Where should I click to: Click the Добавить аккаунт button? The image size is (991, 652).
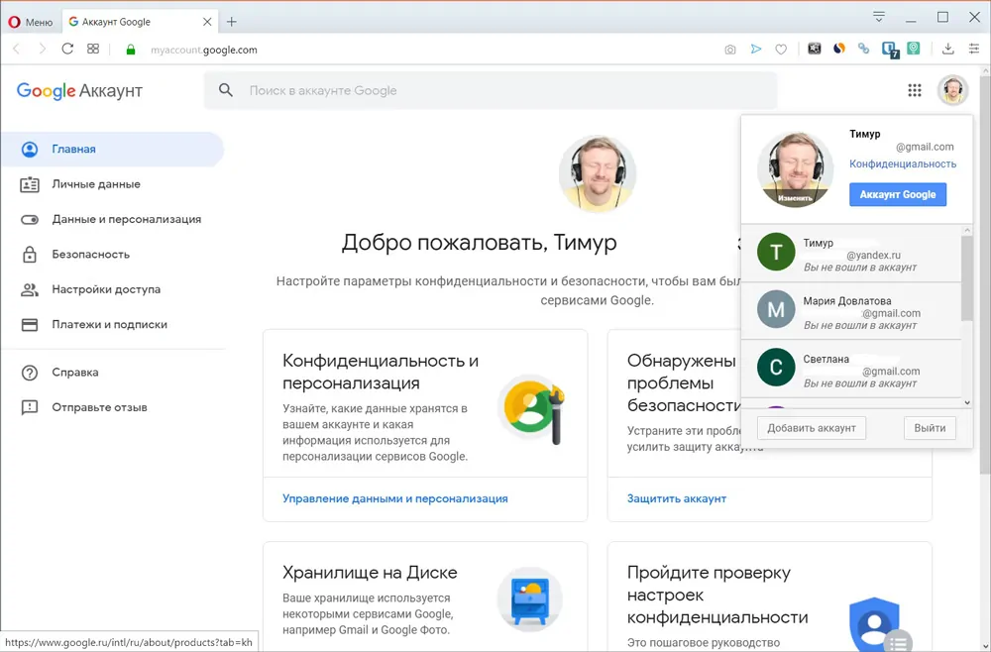(812, 428)
